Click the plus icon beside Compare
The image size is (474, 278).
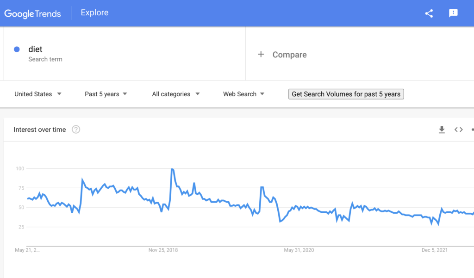point(261,55)
